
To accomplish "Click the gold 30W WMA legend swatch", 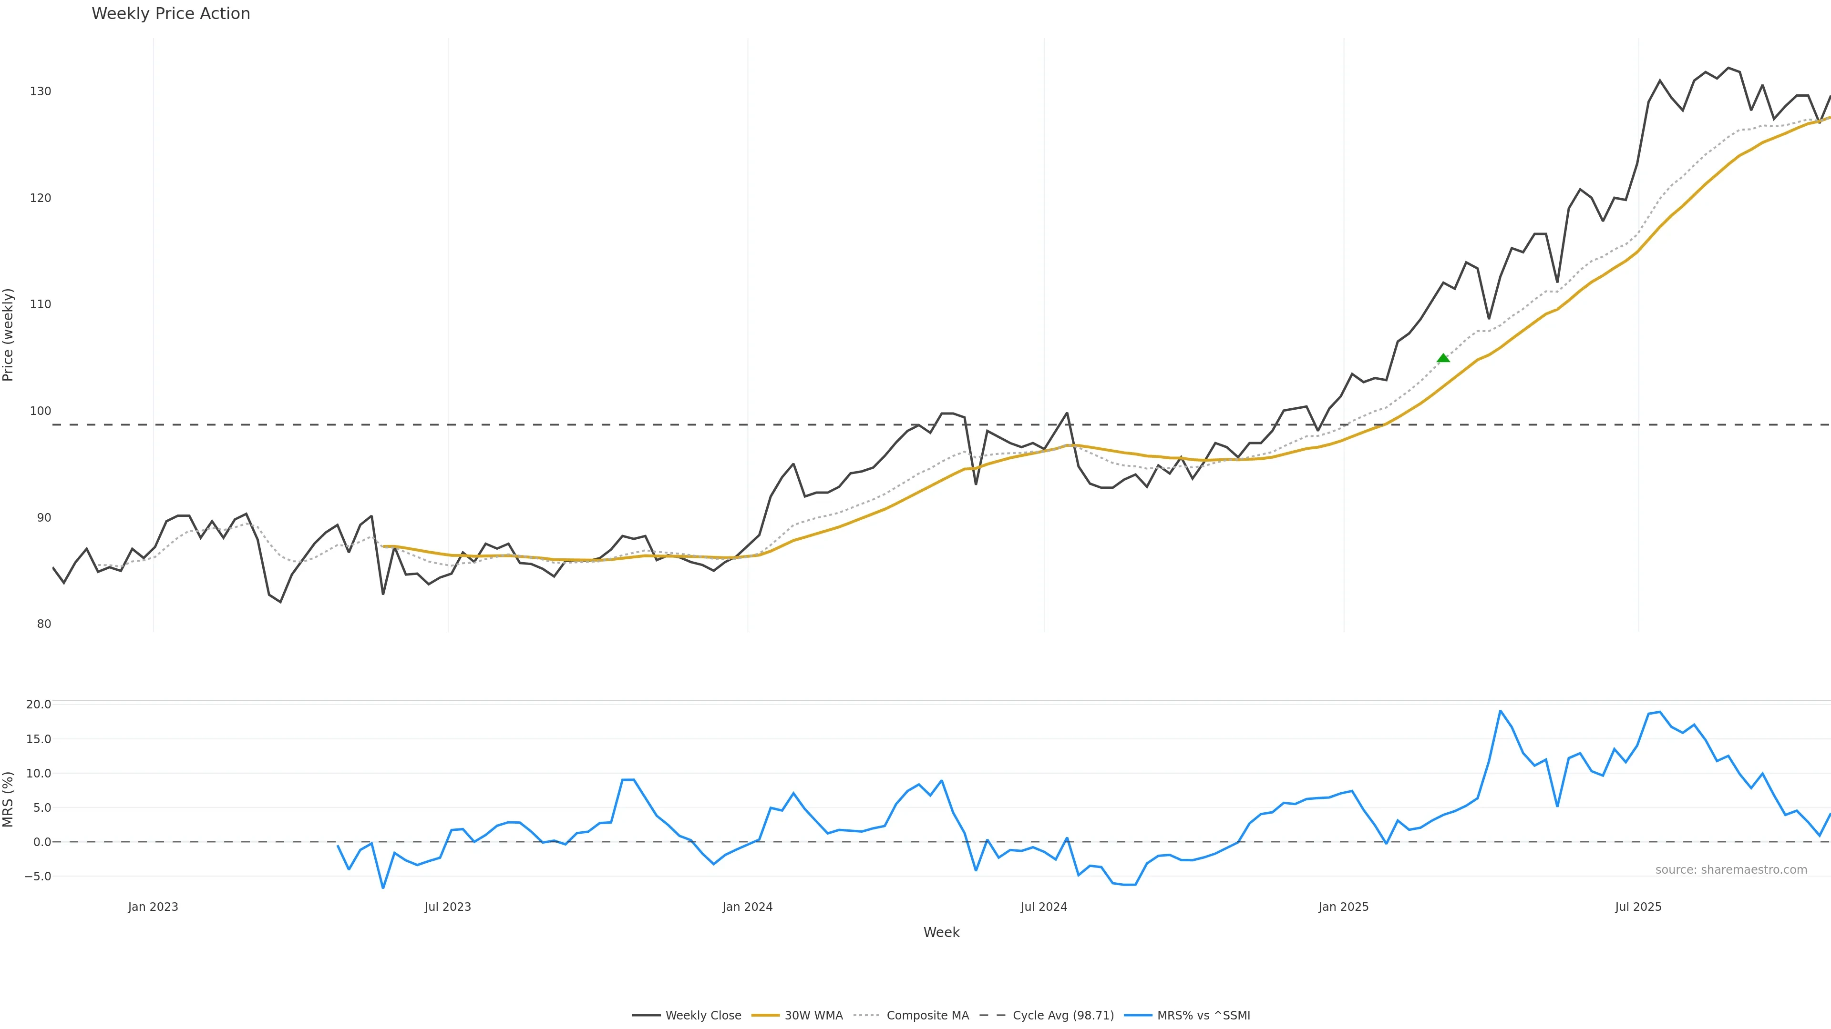I will tap(765, 1016).
